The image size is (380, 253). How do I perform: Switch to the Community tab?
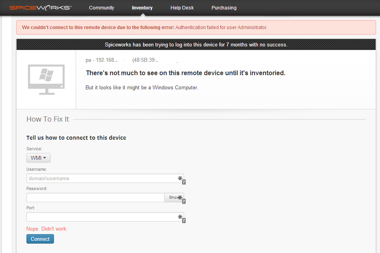pos(101,7)
